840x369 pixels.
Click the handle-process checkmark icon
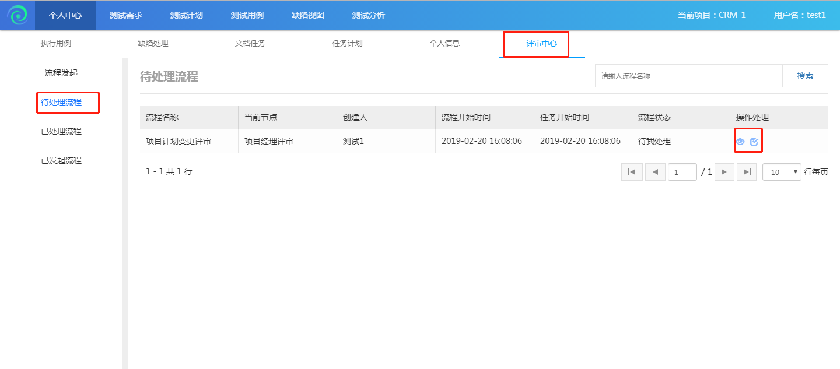[x=754, y=142]
